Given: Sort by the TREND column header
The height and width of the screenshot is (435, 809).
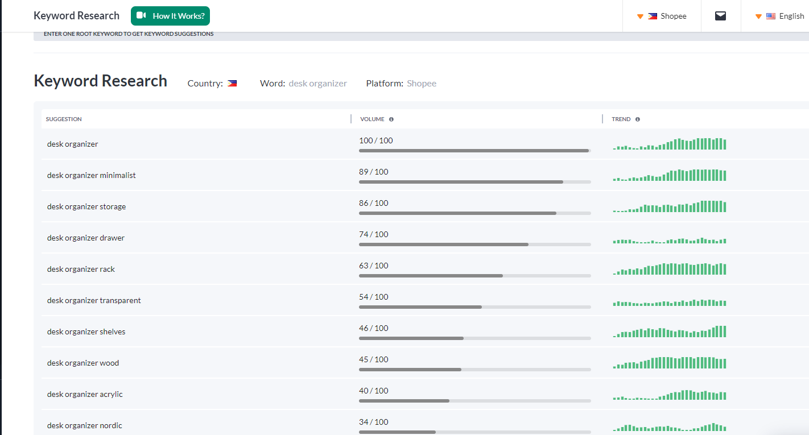Looking at the screenshot, I should click(x=621, y=119).
